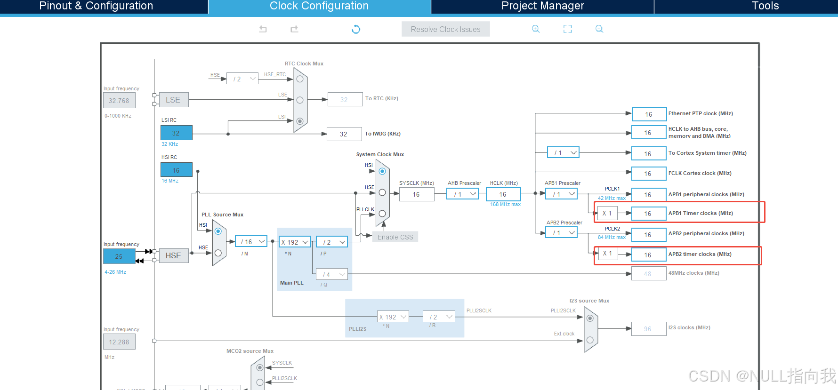The width and height of the screenshot is (838, 390).
Task: Click the refresh clock tree icon
Action: (x=356, y=29)
